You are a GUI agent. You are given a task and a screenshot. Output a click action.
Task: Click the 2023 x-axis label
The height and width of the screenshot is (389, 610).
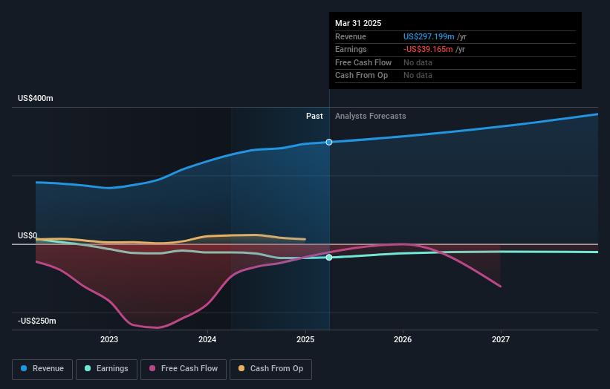tap(109, 340)
